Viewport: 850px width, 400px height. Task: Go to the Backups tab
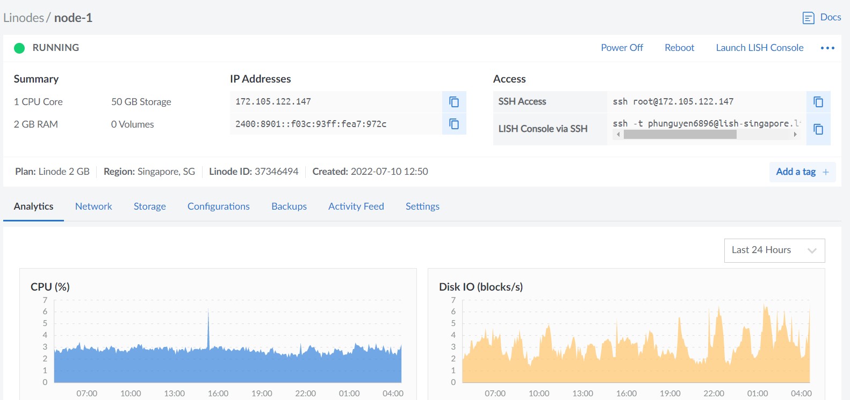pyautogui.click(x=289, y=206)
